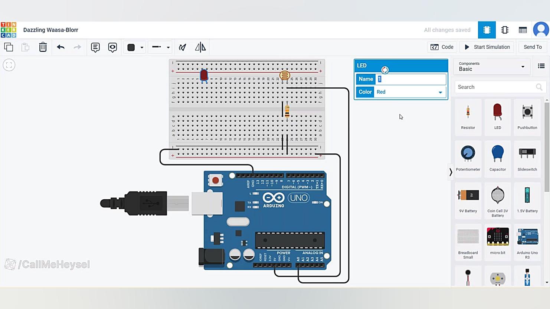Image resolution: width=550 pixels, height=309 pixels.
Task: Click the Rotate component icon
Action: point(183,47)
